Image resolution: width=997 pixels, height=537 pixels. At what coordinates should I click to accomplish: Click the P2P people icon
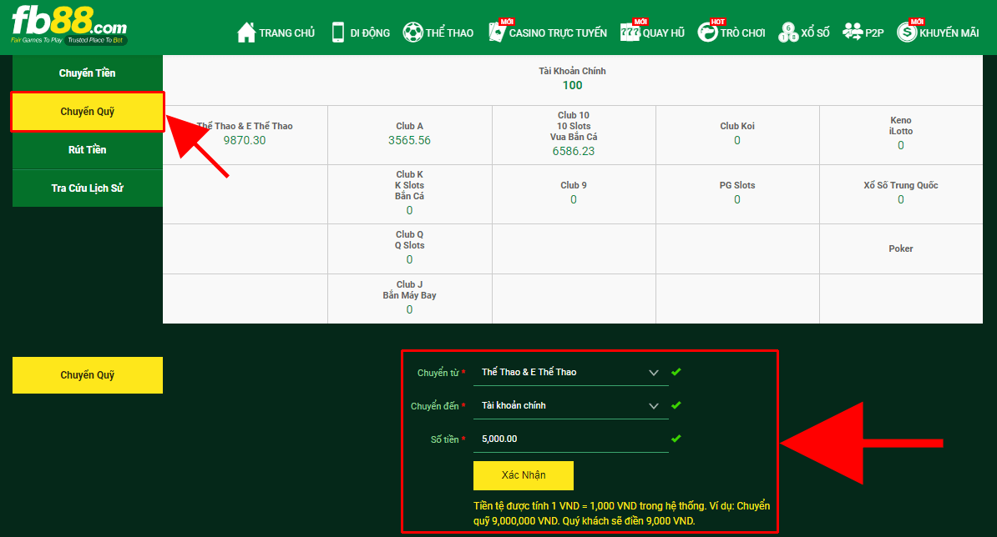(852, 33)
